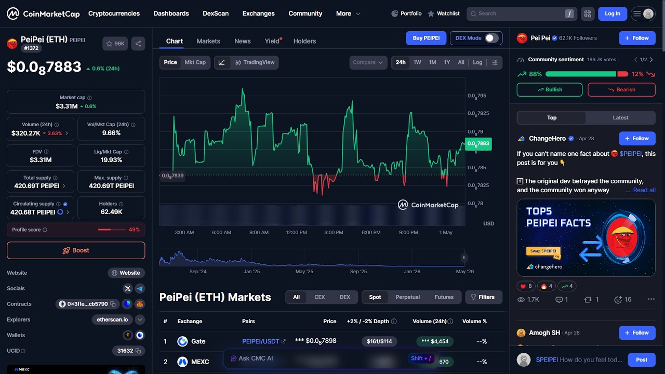The image size is (665, 374).
Task: Expand Volume (24h) details arrow
Action: pyautogui.click(x=66, y=133)
